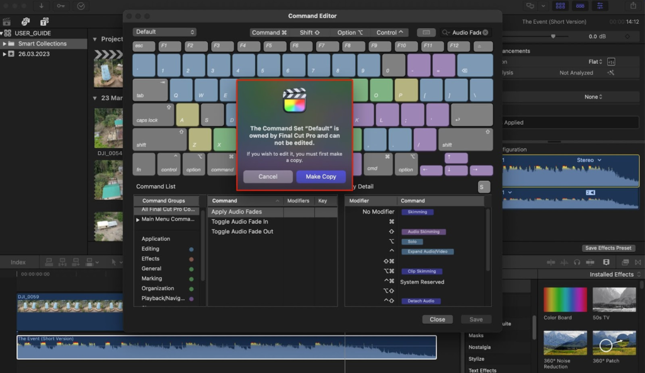Clear the Audio Fade search field
645x373 pixels.
click(486, 32)
